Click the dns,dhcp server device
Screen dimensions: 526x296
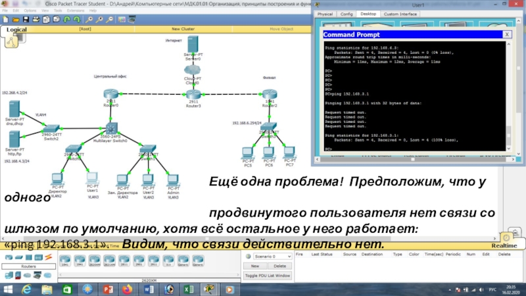click(x=14, y=109)
